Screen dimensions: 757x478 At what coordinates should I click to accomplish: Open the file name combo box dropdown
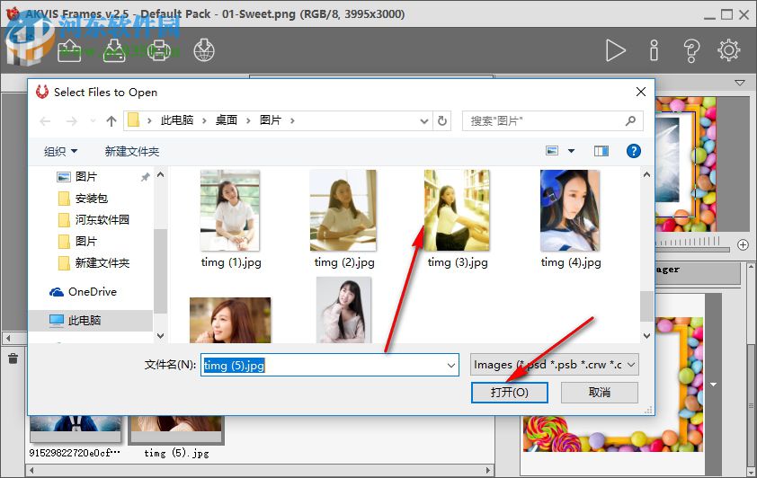click(451, 365)
